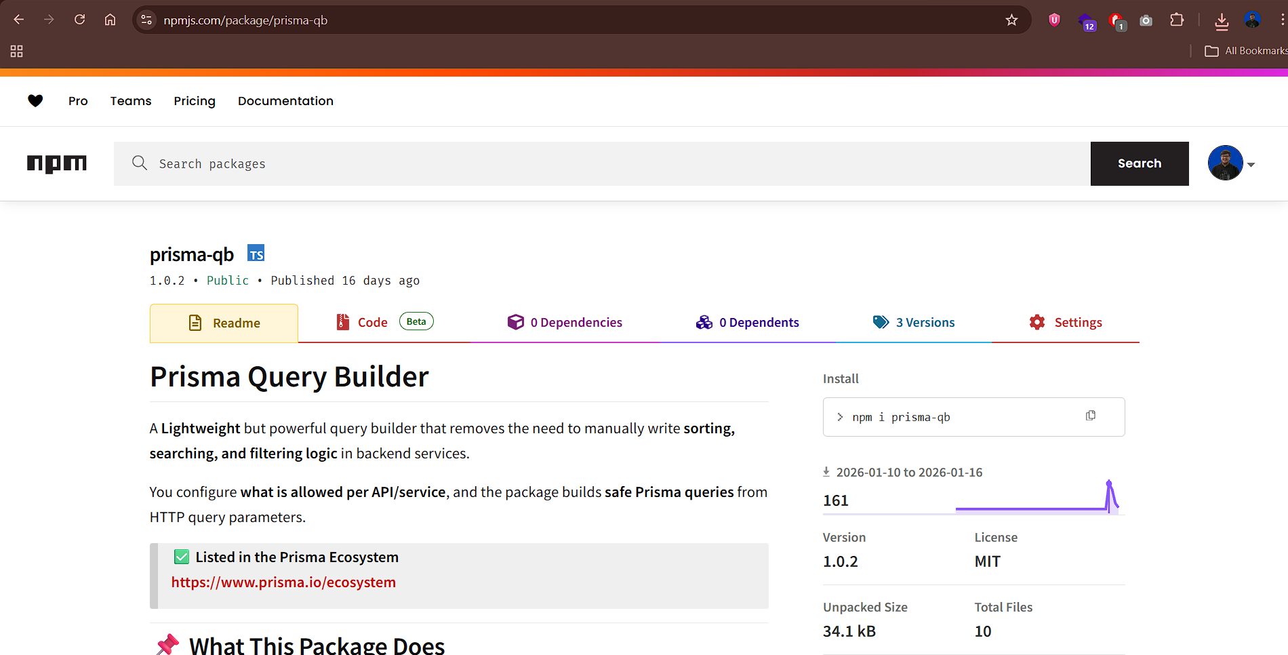
Task: Open the extensions puzzle menu
Action: pos(1177,20)
